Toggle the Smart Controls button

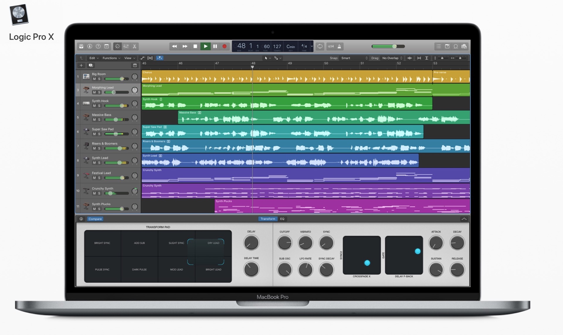(117, 46)
